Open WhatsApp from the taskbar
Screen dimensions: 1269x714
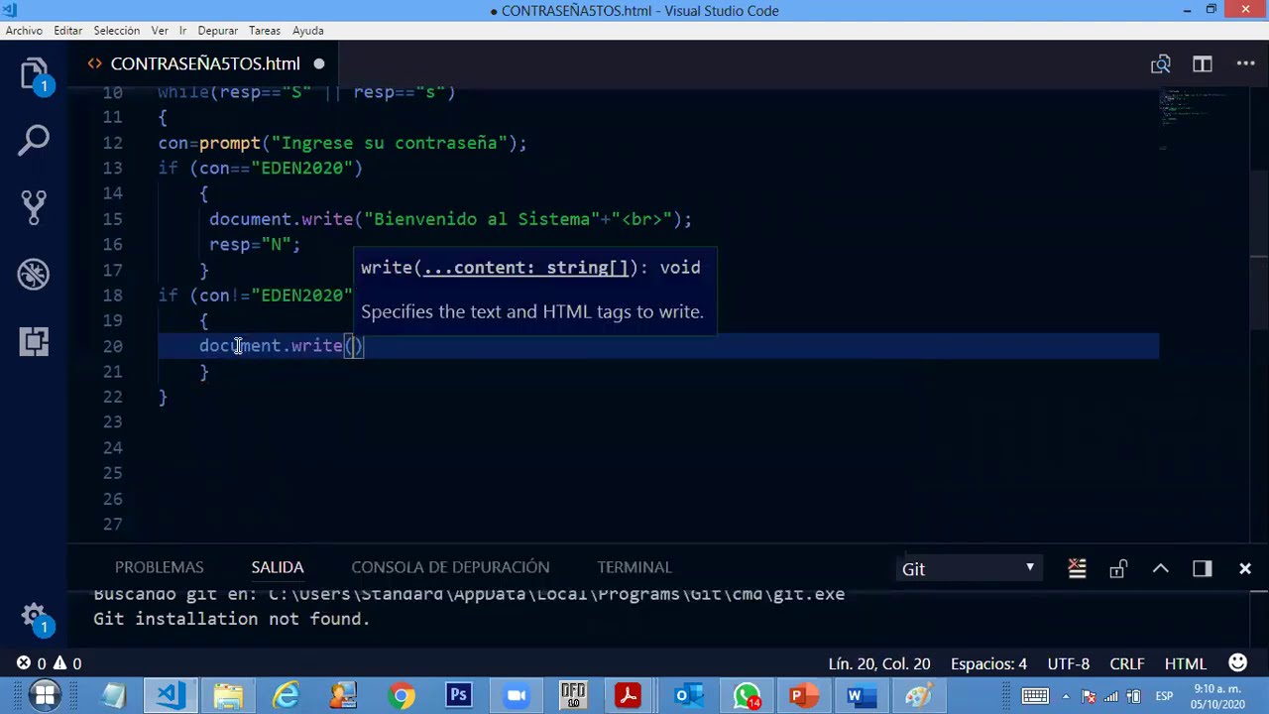click(747, 695)
